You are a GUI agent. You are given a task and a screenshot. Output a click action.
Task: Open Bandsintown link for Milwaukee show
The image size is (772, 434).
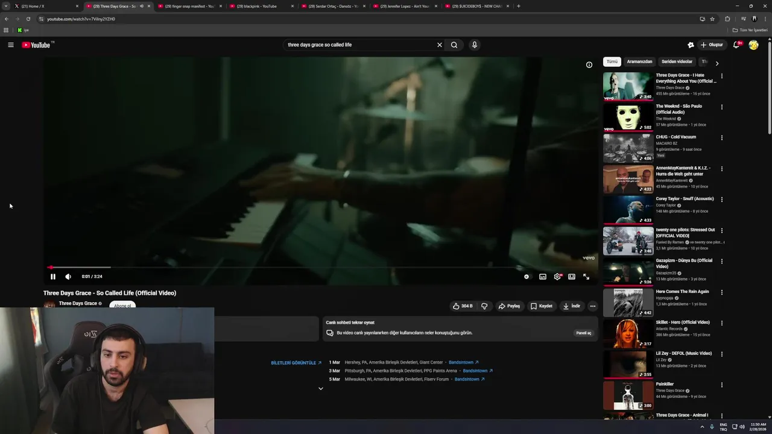[470, 379]
